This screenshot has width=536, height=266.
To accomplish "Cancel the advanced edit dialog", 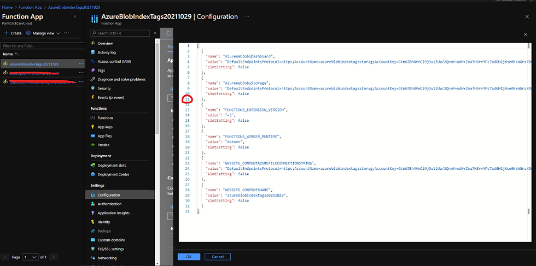I will click(x=218, y=257).
